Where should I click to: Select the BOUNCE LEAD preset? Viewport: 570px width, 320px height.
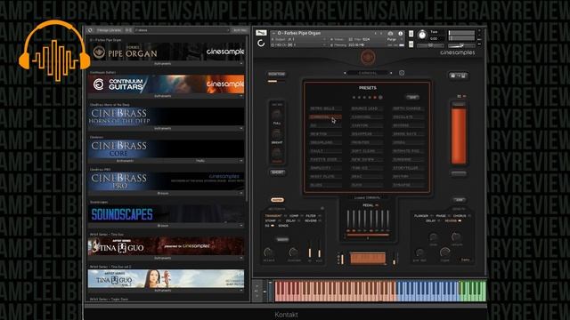click(366, 108)
